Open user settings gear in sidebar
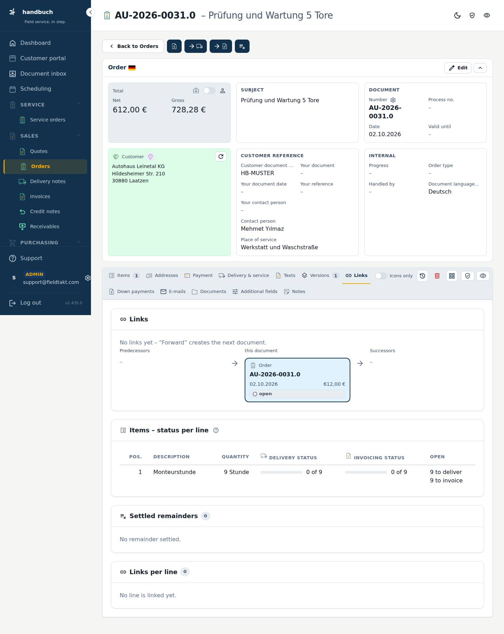Screen dimensions: 504x634 click(x=88, y=278)
